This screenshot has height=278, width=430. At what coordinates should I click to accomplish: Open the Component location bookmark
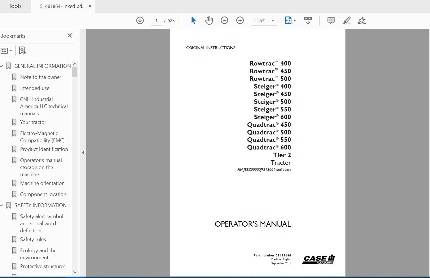tap(43, 194)
